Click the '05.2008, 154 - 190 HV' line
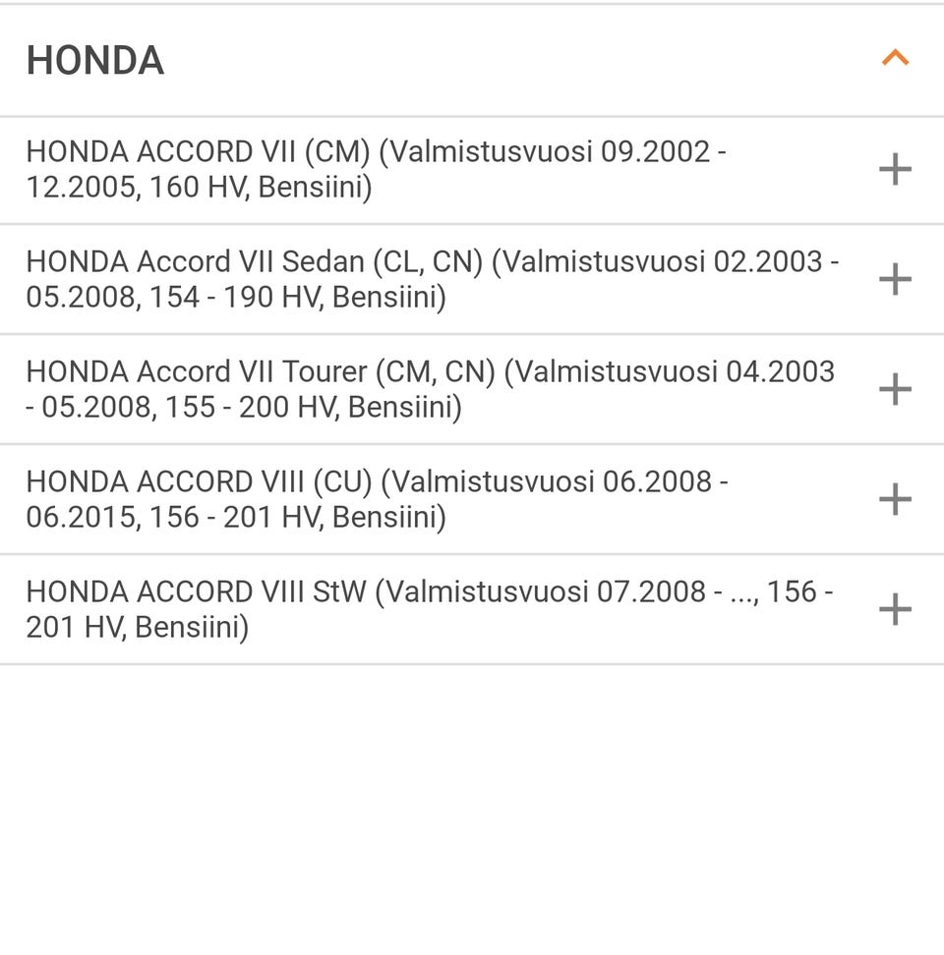This screenshot has height=955, width=944. tap(236, 297)
